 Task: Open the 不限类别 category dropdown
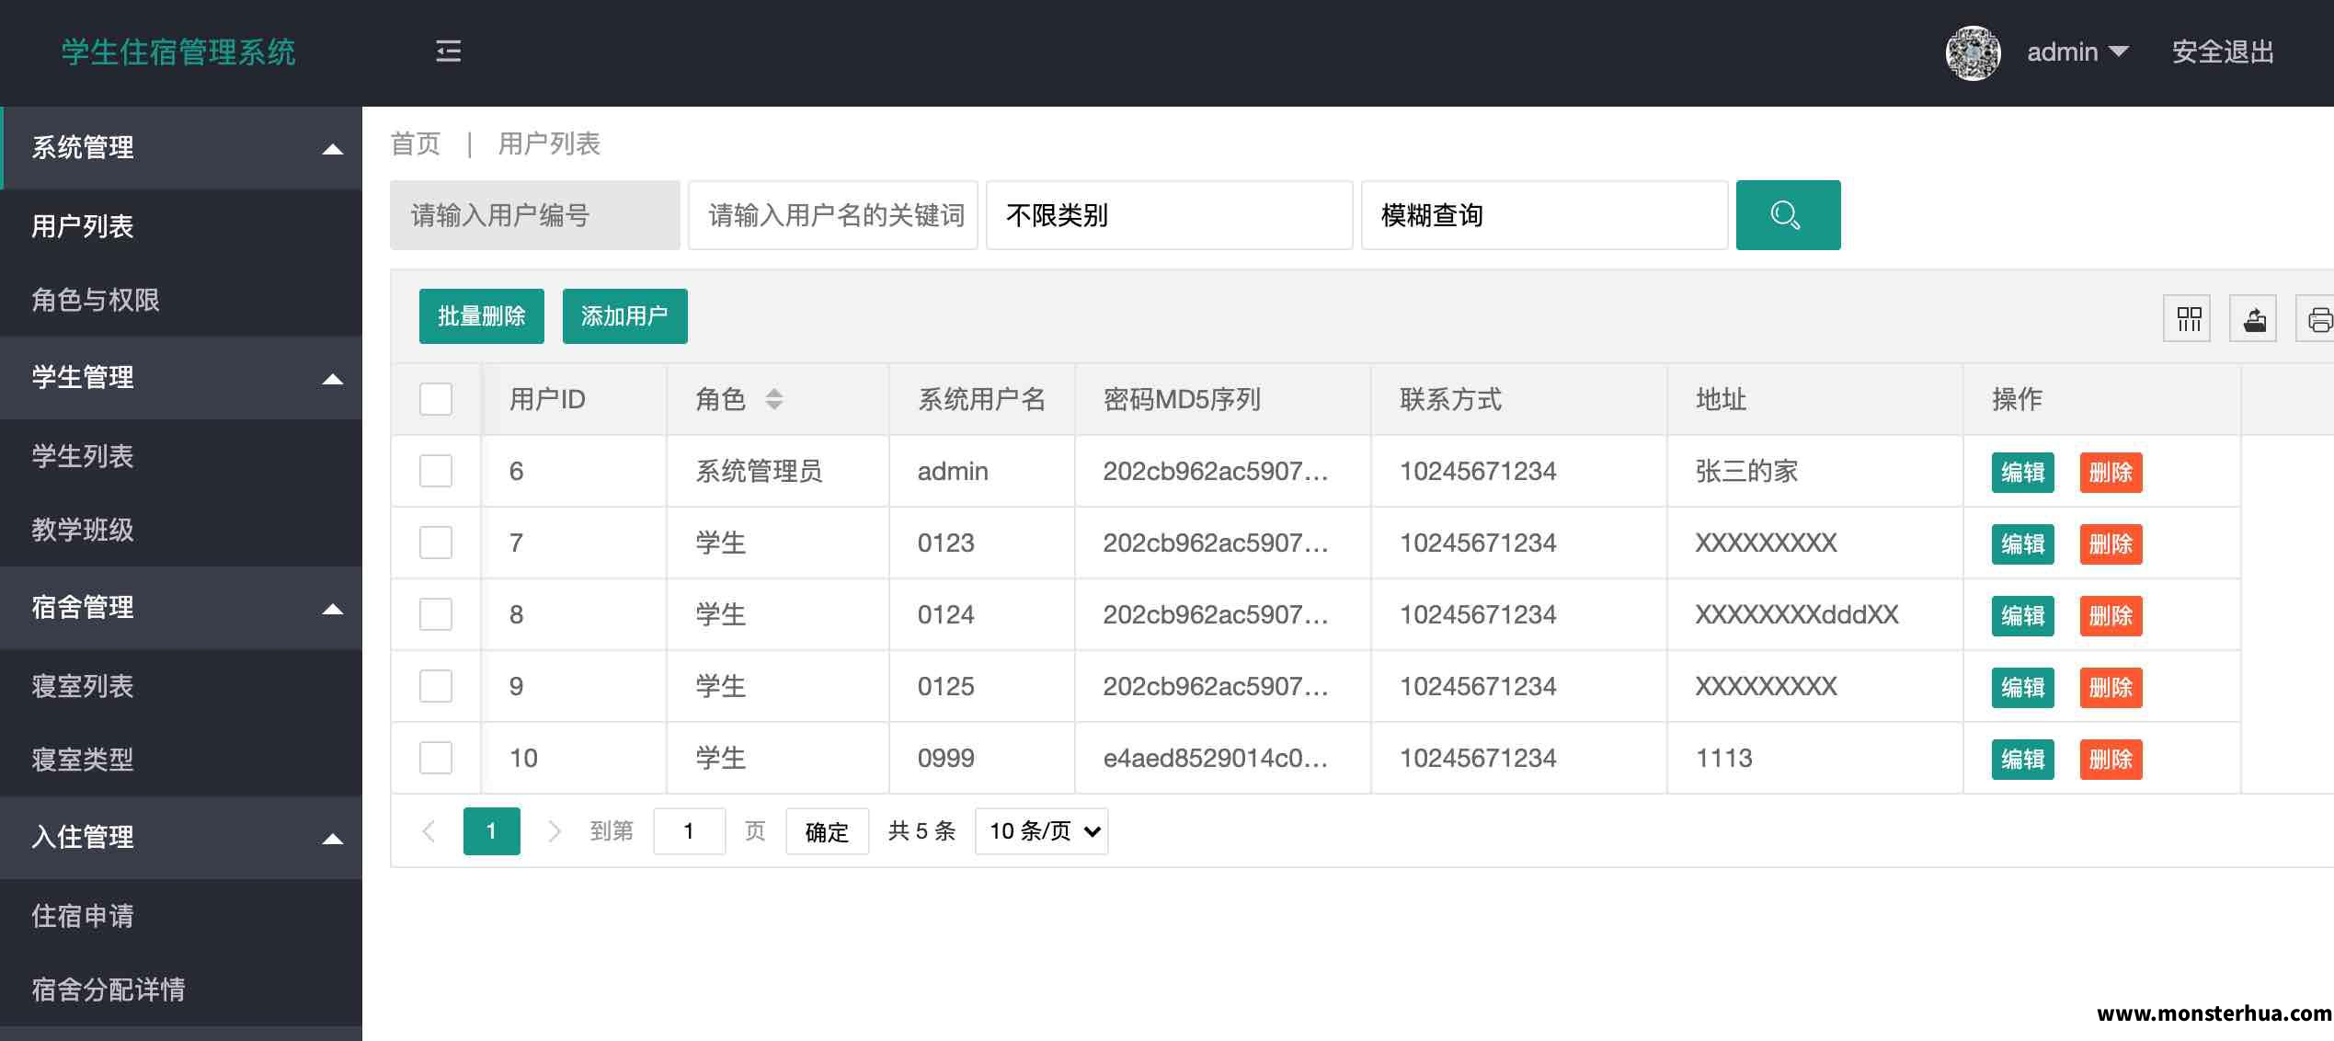tap(1170, 215)
